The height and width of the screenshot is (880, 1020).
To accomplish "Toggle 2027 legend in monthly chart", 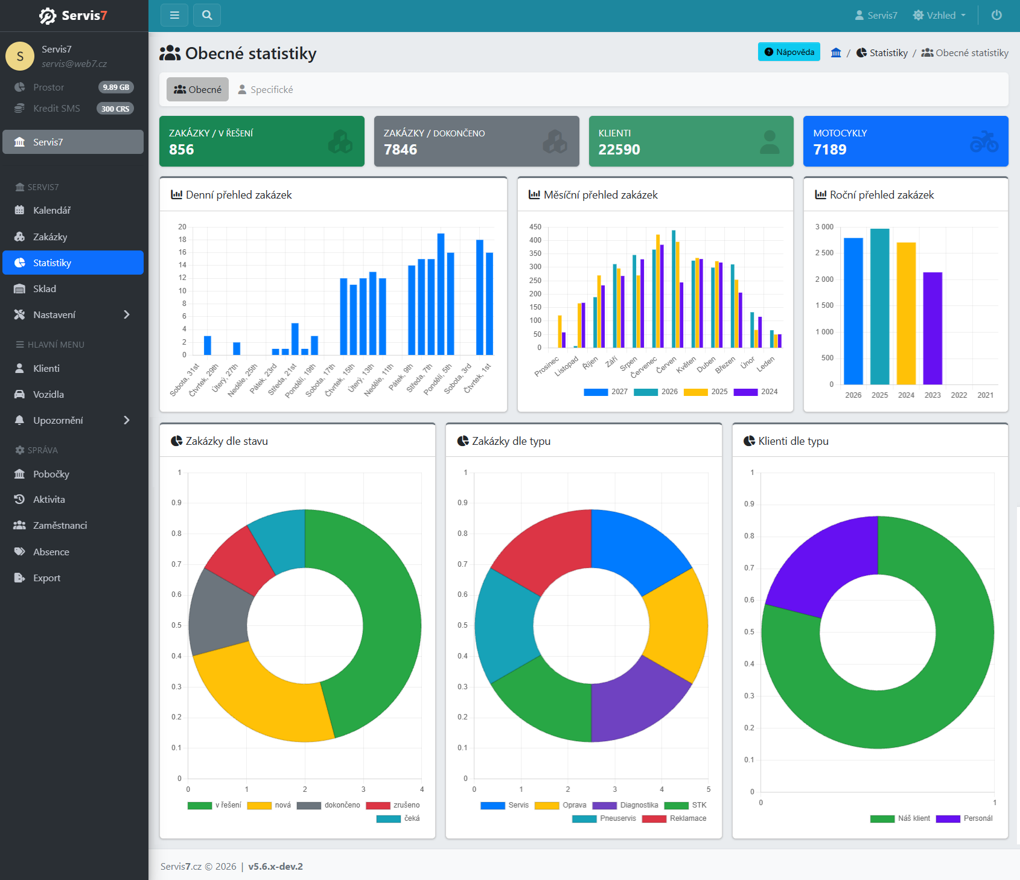I will coord(605,392).
